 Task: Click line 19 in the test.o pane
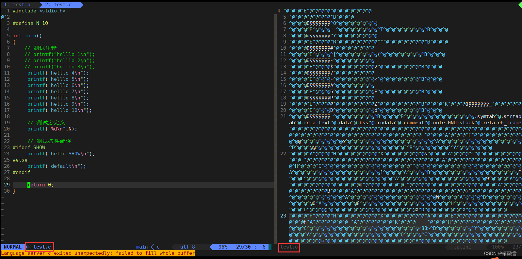(405, 104)
